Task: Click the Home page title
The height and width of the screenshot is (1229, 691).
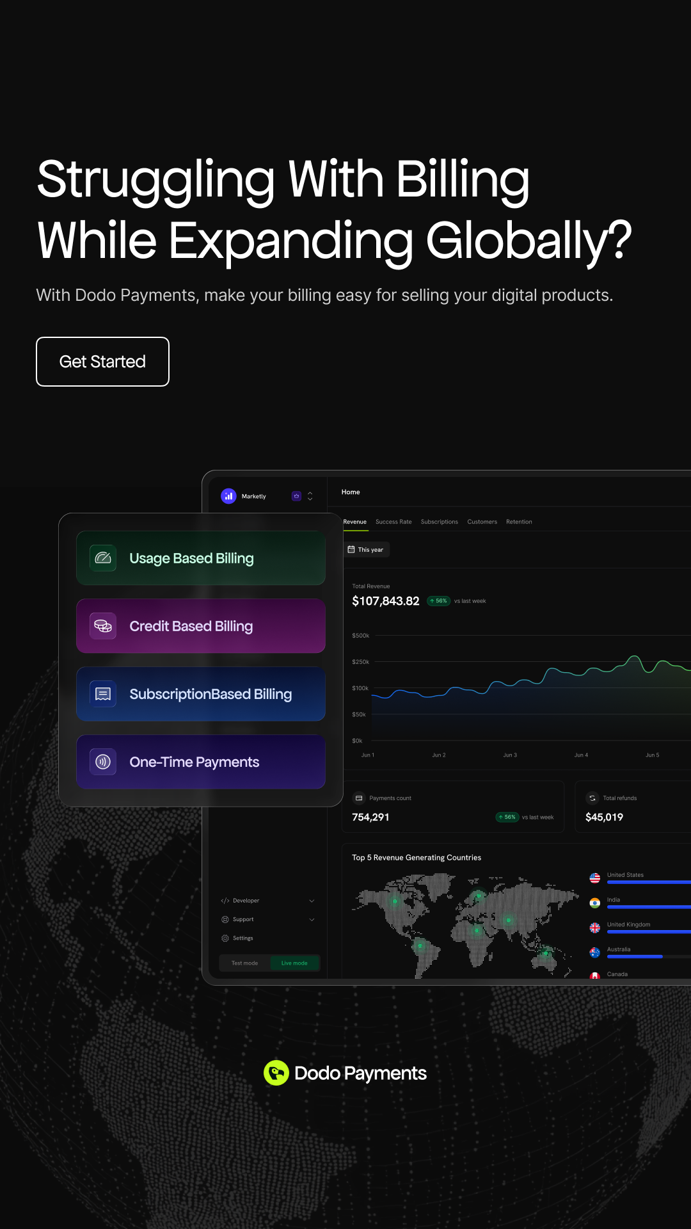Action: pyautogui.click(x=351, y=492)
